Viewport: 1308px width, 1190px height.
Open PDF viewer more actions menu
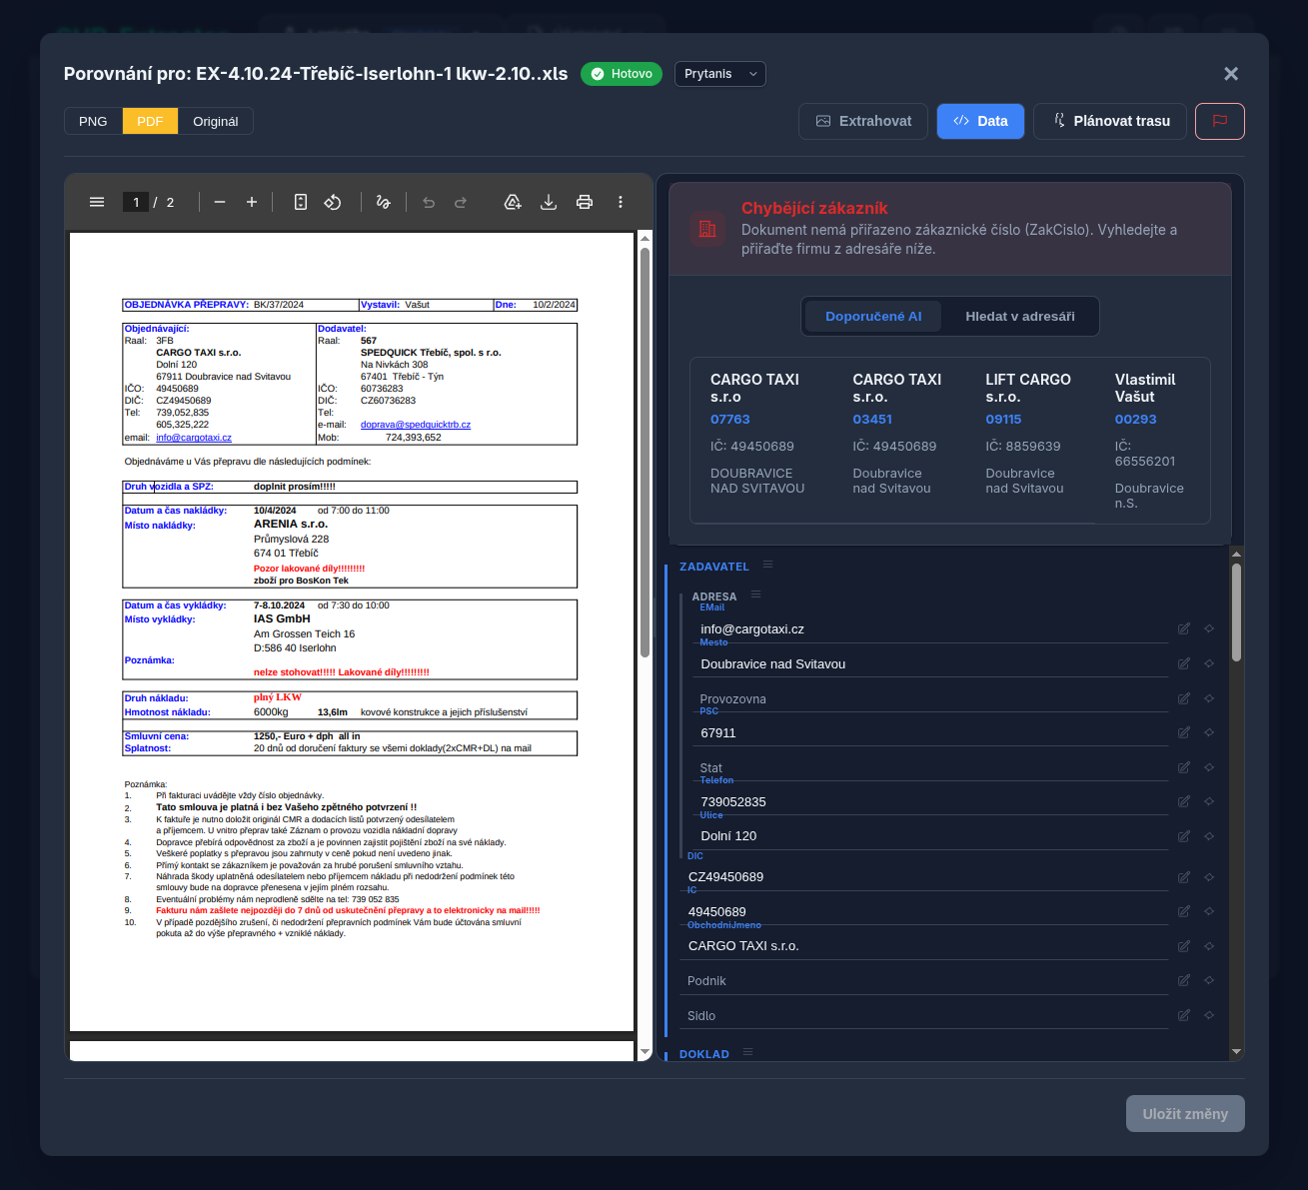621,202
